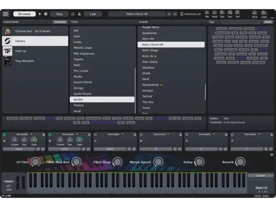Open the hamburger main menu

tap(6, 14)
